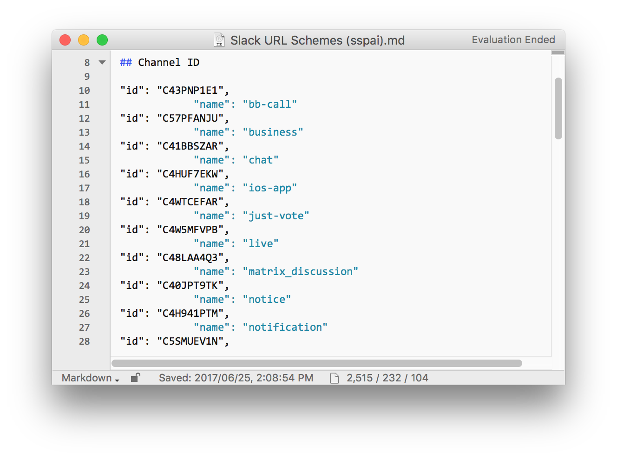Click line number 16 in the gutter
The image size is (617, 459).
84,174
